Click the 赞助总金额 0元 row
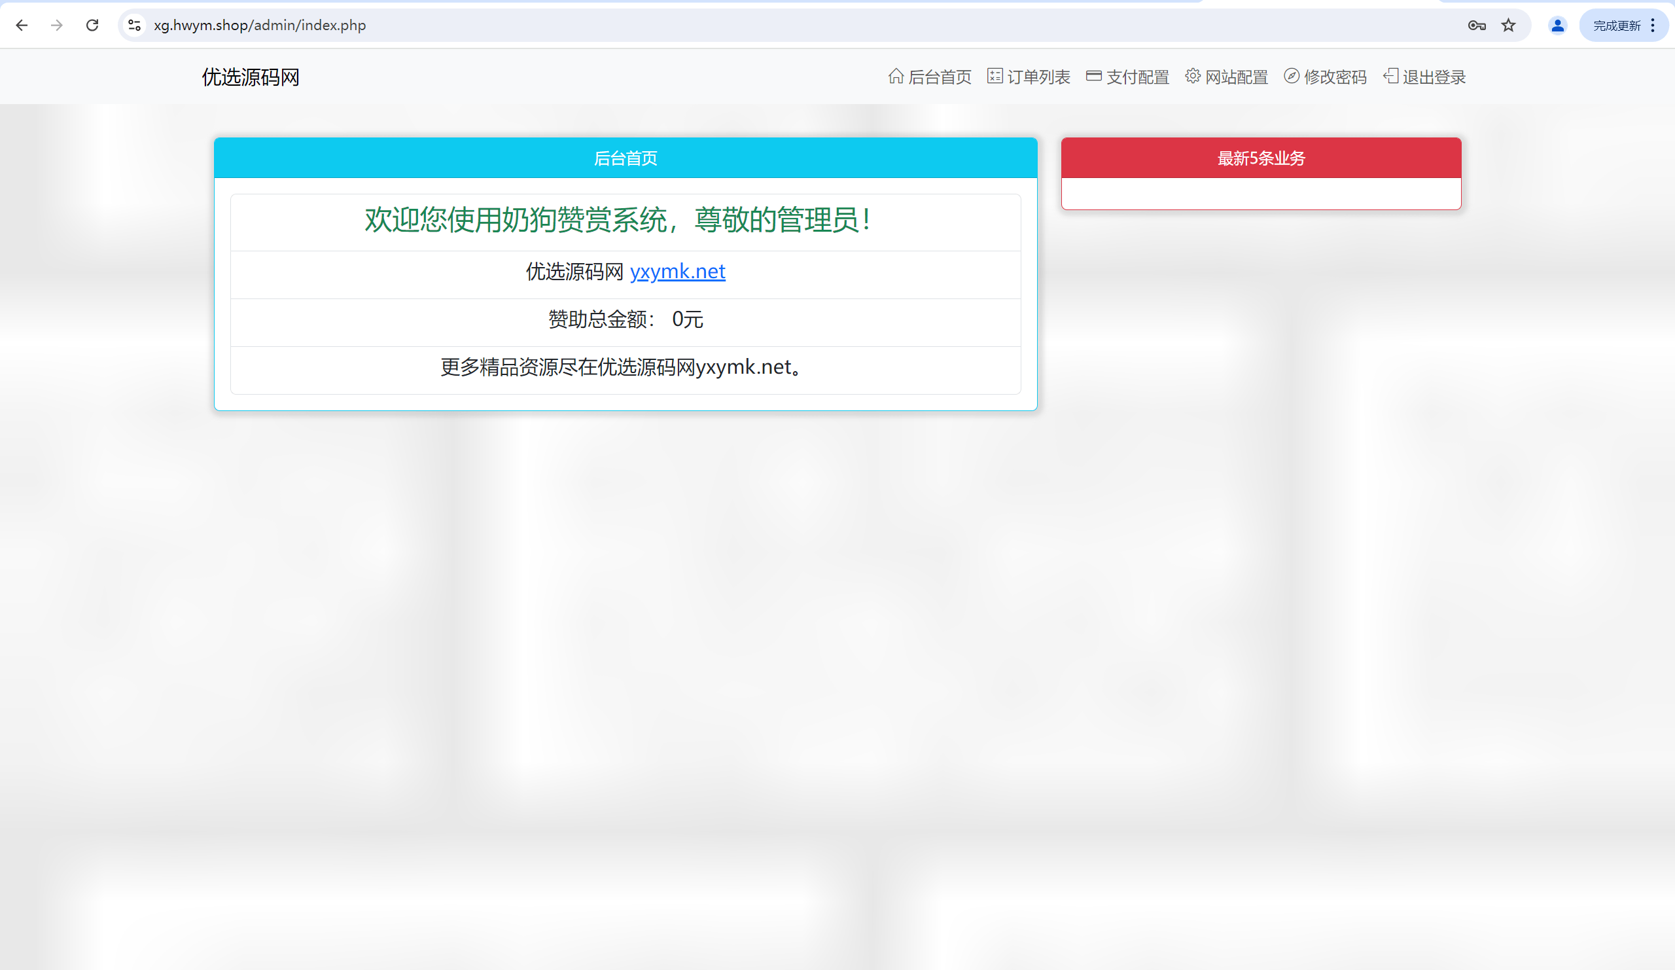Viewport: 1675px width, 970px height. pos(626,323)
